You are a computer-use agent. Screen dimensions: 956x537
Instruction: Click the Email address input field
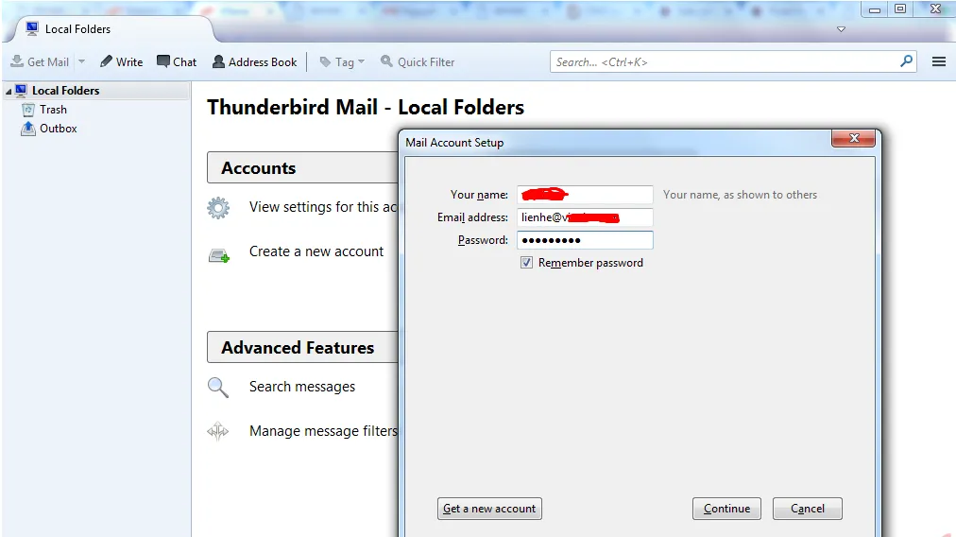tap(585, 217)
